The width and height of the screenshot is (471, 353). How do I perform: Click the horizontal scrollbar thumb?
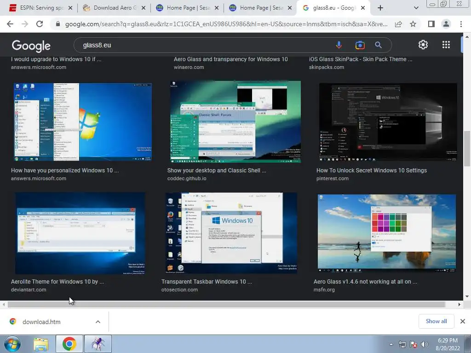[x=226, y=304]
